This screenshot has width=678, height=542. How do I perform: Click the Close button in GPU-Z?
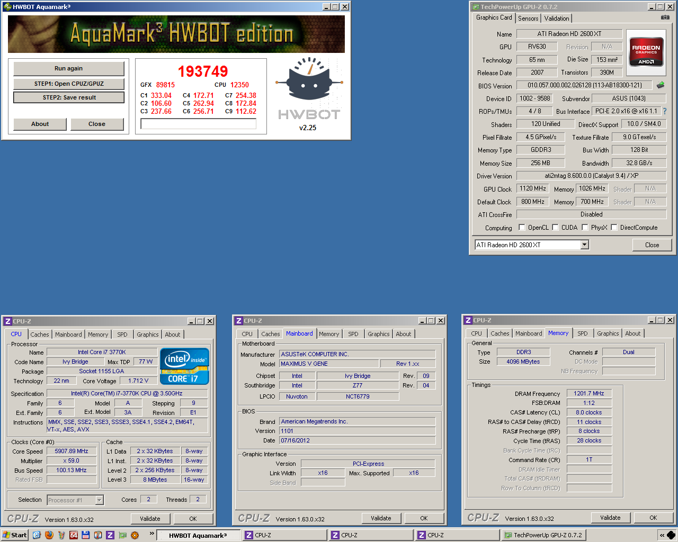652,245
